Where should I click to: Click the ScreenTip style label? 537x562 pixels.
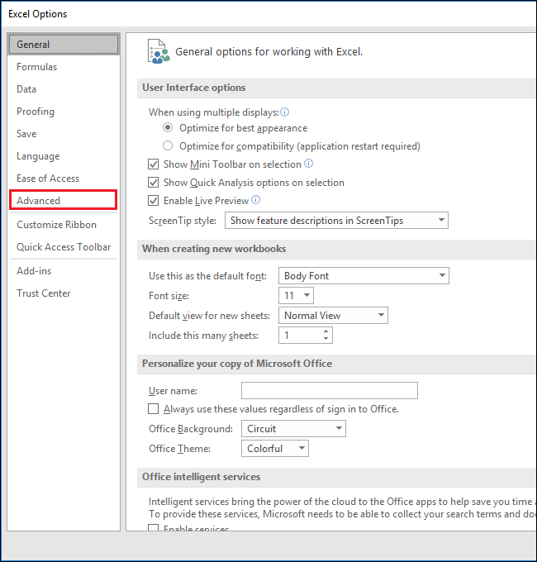183,221
